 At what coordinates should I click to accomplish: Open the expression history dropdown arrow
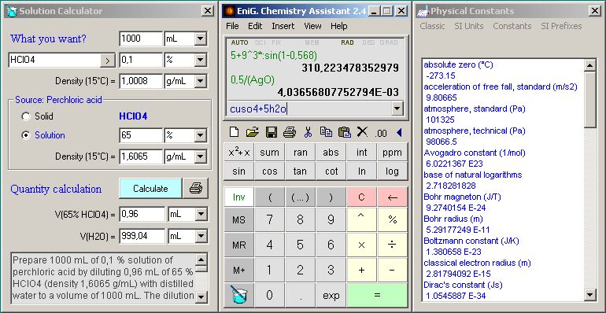point(397,109)
